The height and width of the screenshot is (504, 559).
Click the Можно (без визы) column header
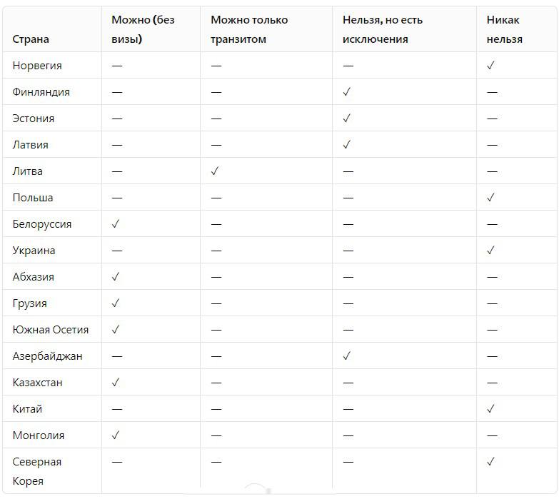[x=143, y=29]
